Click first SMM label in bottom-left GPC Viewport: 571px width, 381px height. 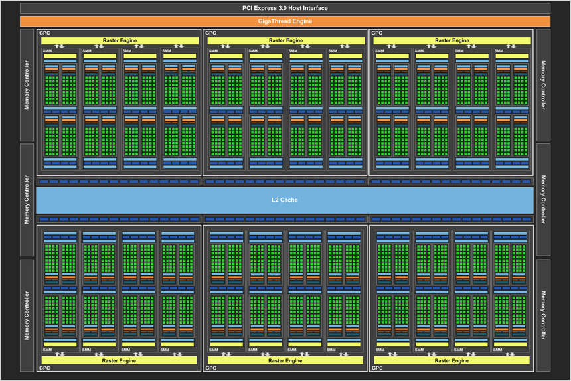[x=46, y=350]
